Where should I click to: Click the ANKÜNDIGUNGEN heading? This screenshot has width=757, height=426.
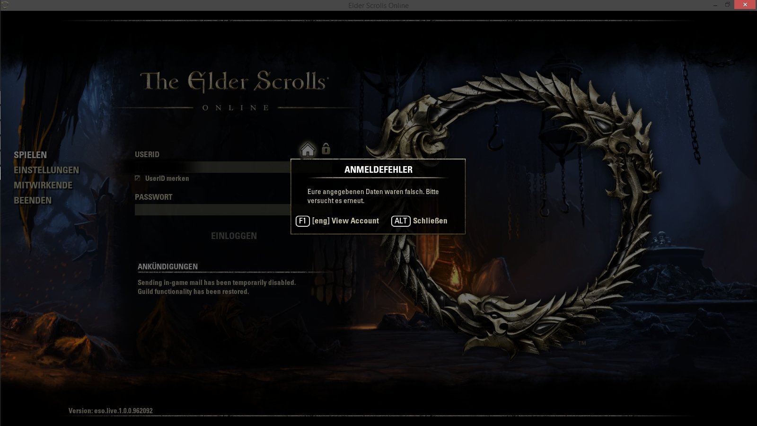168,266
